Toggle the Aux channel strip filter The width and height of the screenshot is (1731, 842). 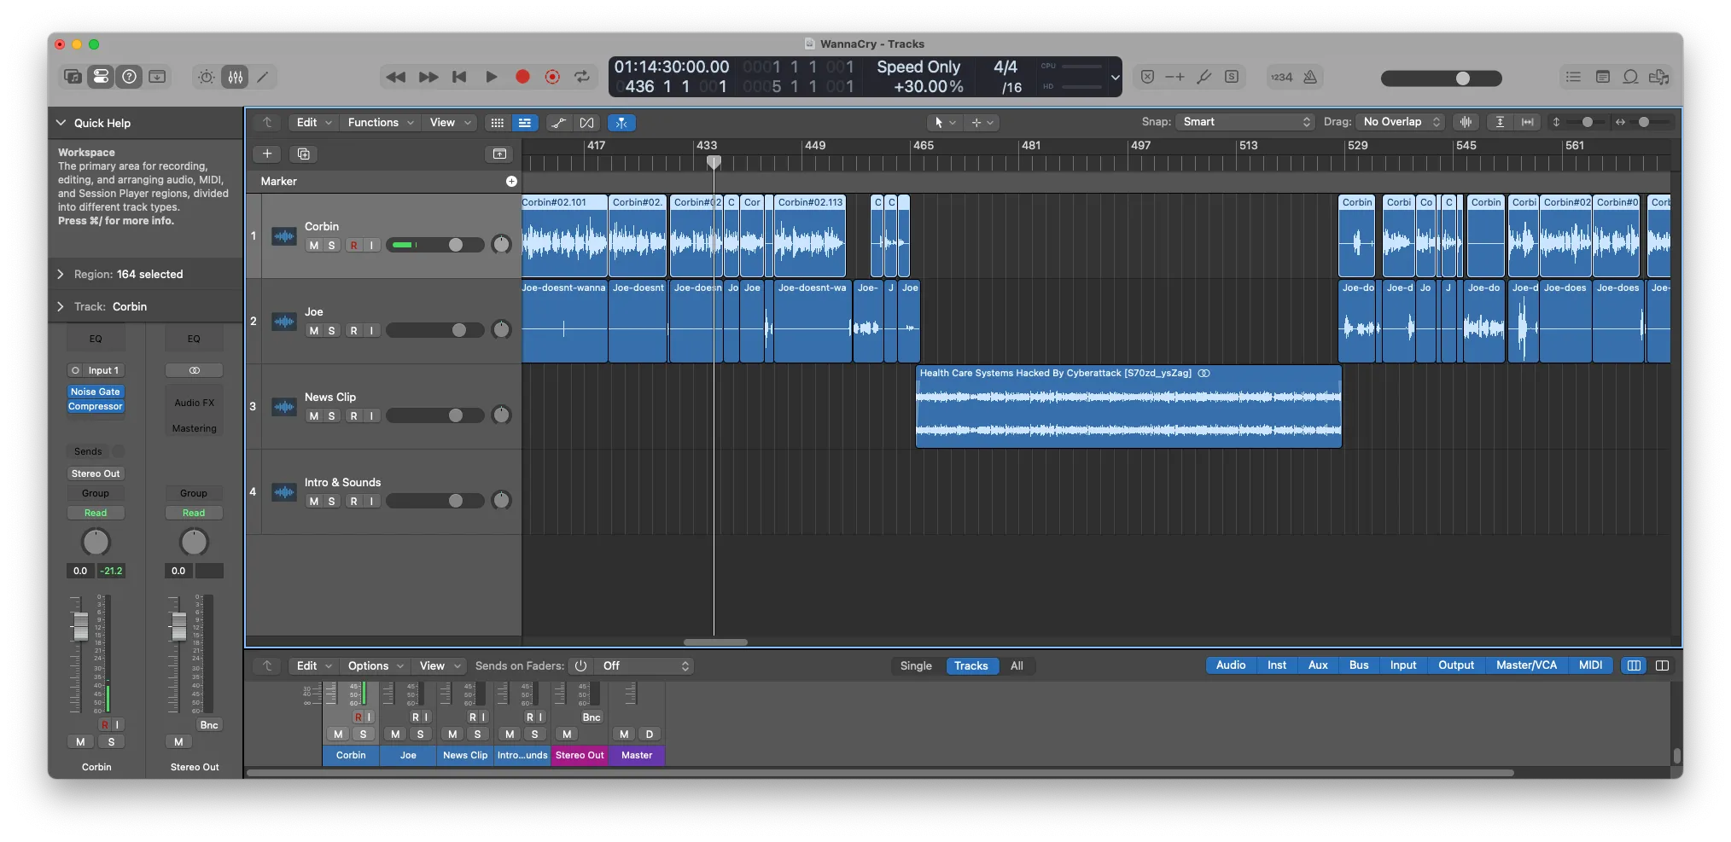(1318, 665)
